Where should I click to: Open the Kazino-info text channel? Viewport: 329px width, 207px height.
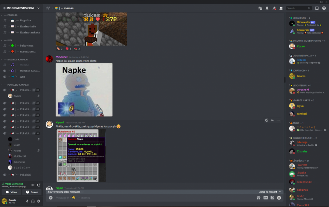pos(28,26)
